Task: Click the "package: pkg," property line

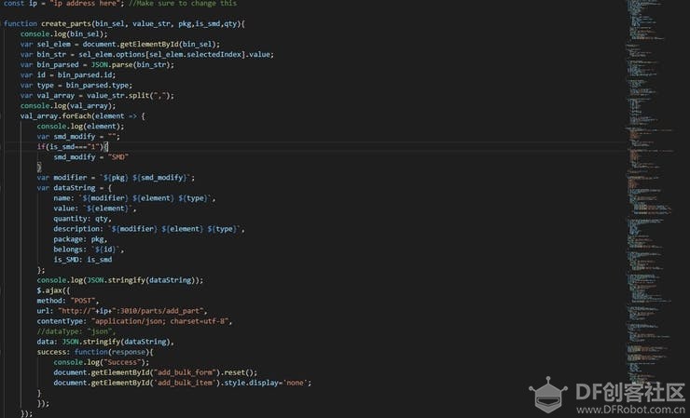Action: (80, 239)
